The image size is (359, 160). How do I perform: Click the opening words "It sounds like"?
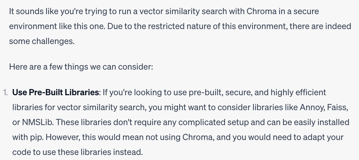pyautogui.click(x=32, y=12)
